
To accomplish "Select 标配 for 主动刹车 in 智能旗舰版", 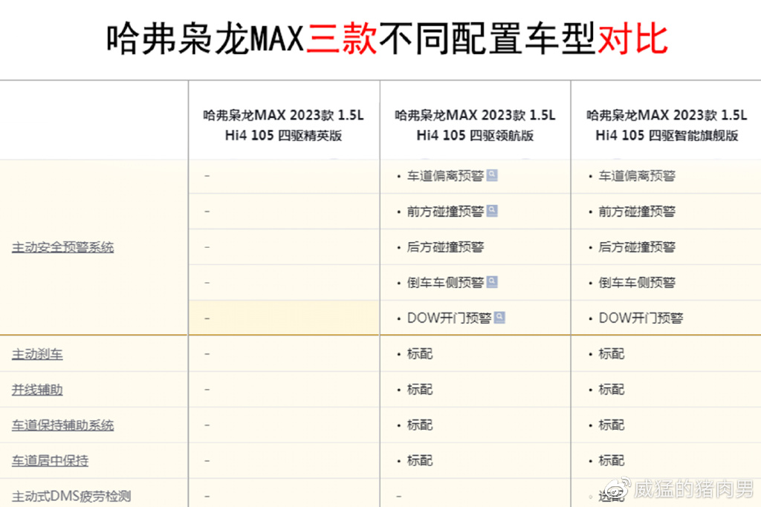I will pyautogui.click(x=612, y=354).
